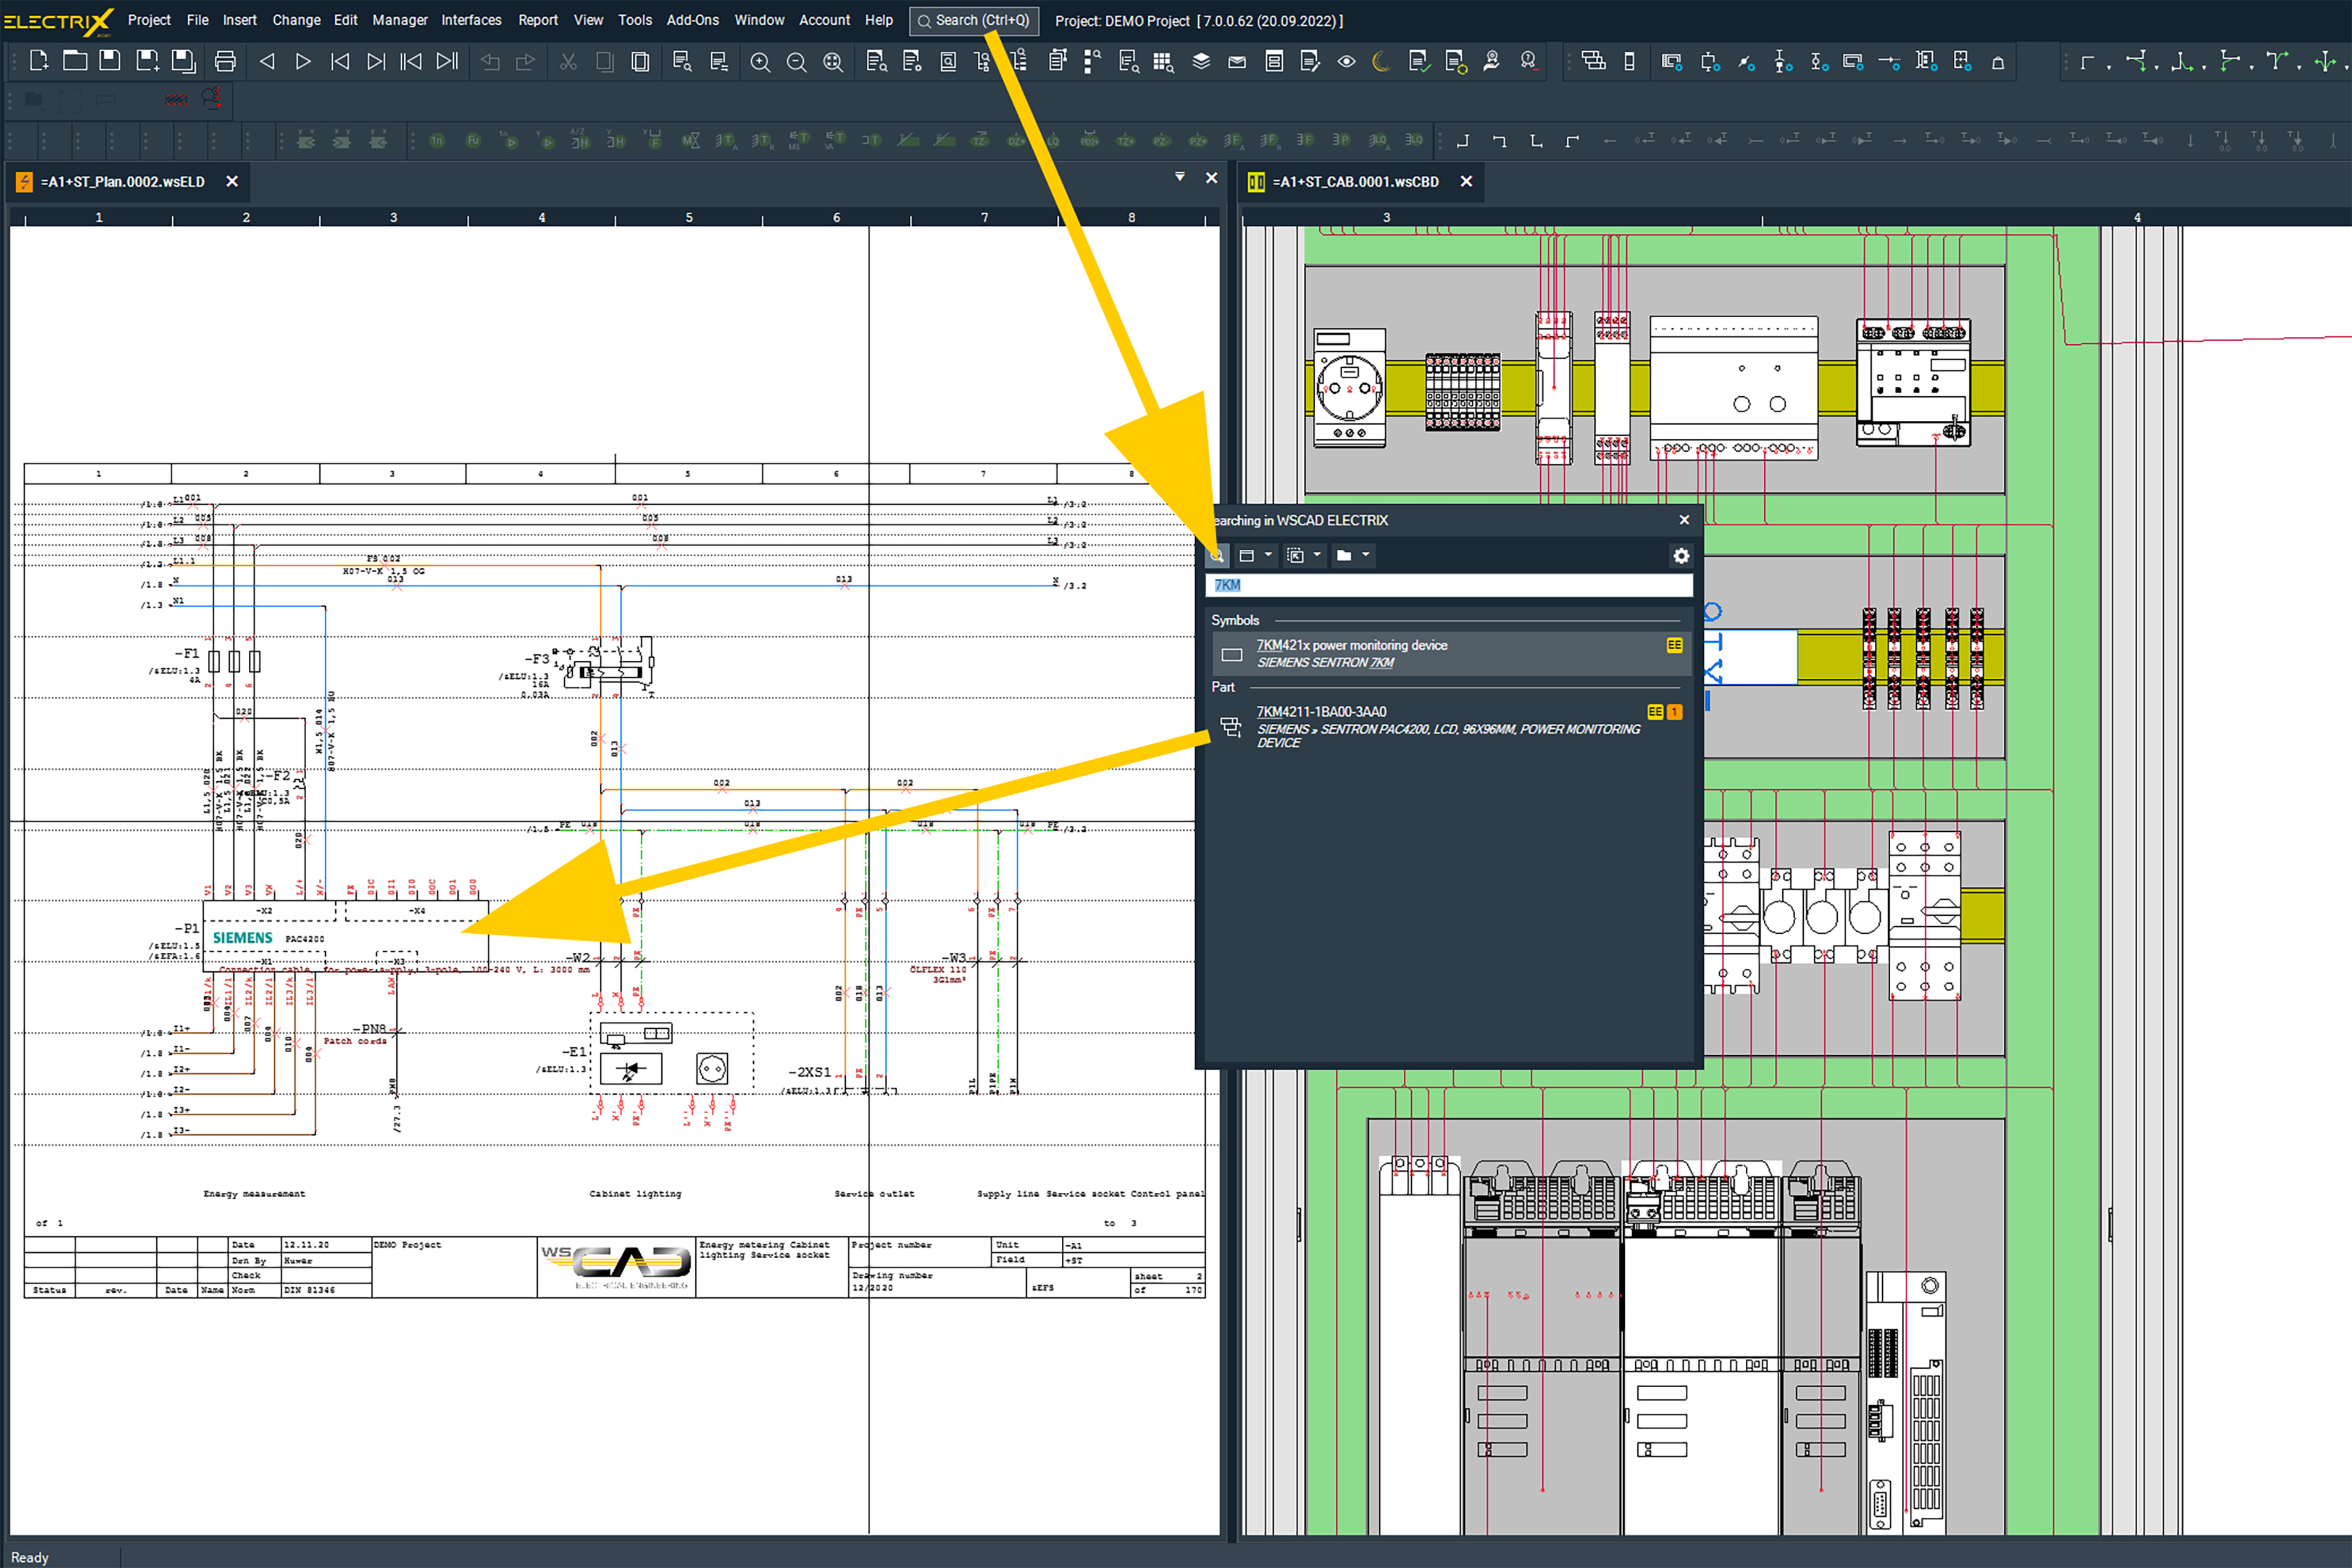The width and height of the screenshot is (2352, 1568).
Task: Open the settings gear in the search panel
Action: pyautogui.click(x=1681, y=556)
